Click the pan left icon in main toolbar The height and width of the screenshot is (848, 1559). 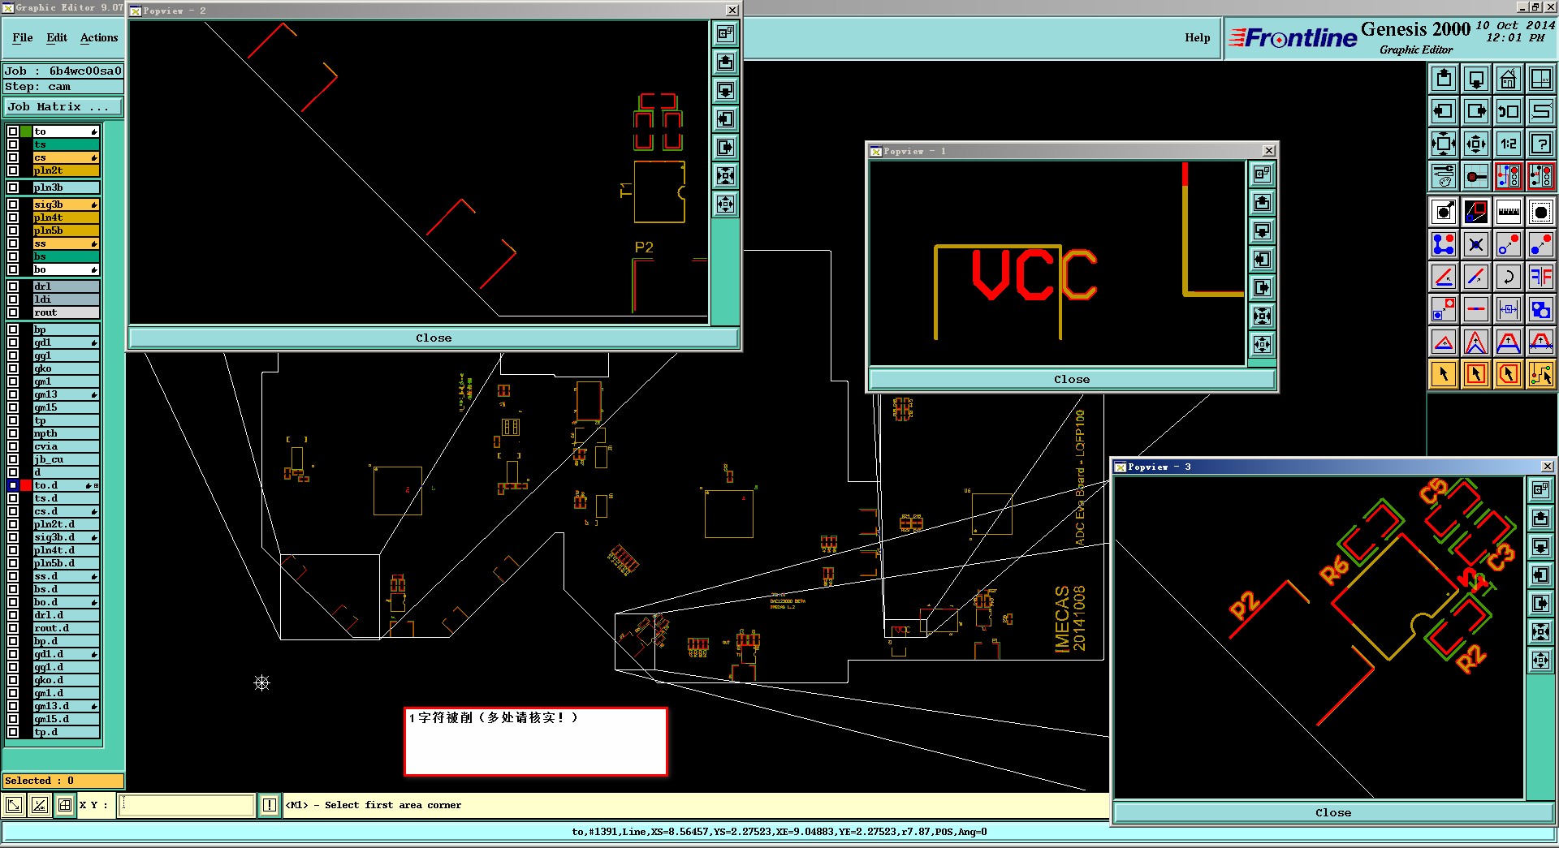pyautogui.click(x=1444, y=111)
